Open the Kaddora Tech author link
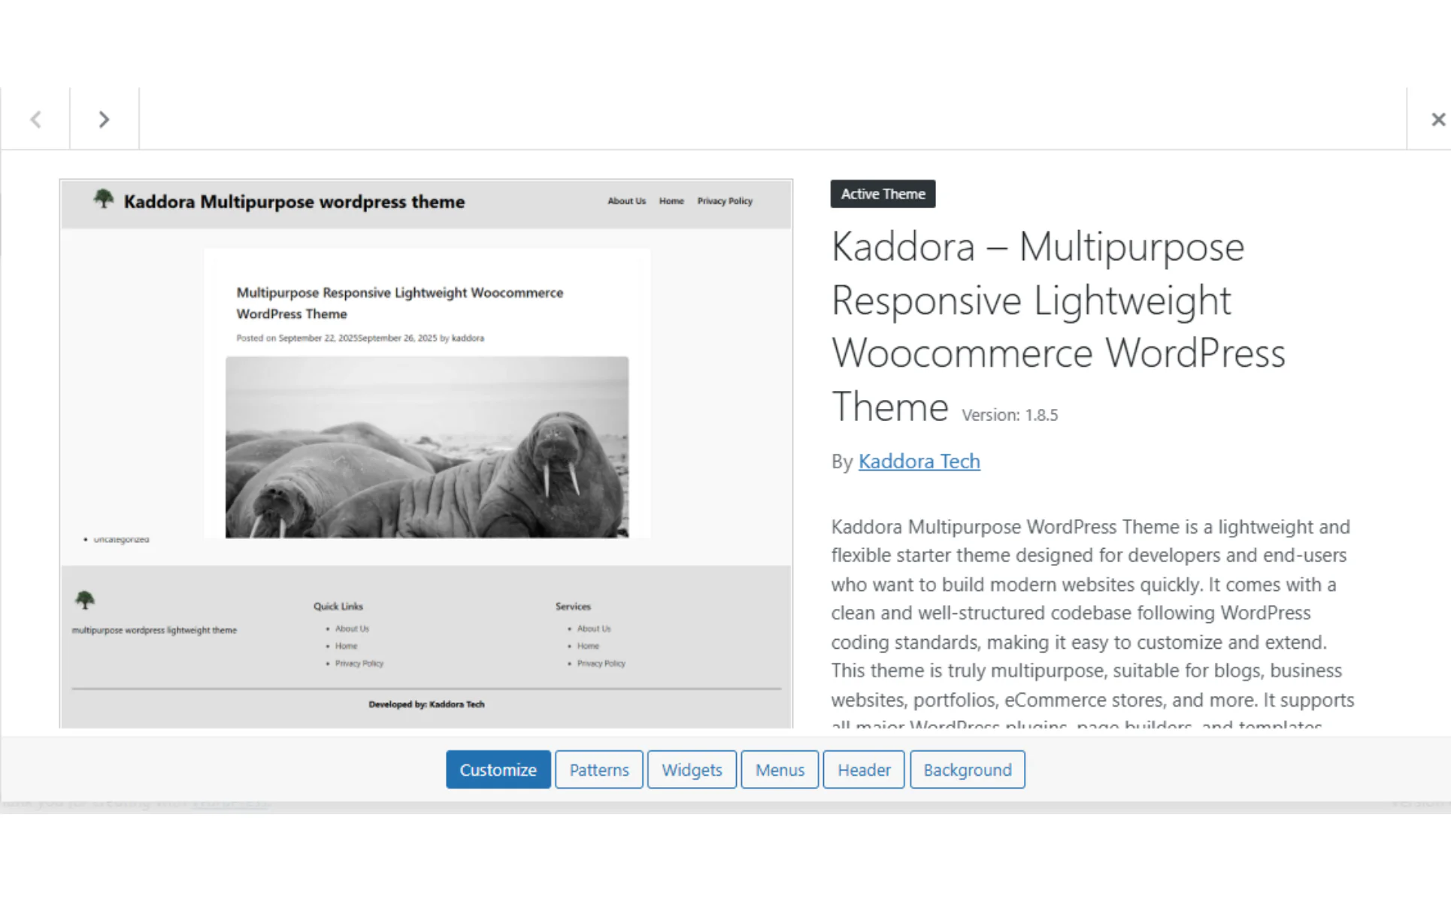Viewport: 1451px width, 902px height. pos(919,461)
